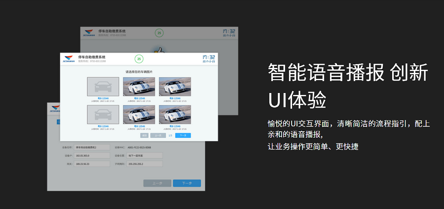Image resolution: width=444 pixels, height=209 pixels.
Task: Click the 服务热线 hotline number in front window
Action: pos(92,61)
